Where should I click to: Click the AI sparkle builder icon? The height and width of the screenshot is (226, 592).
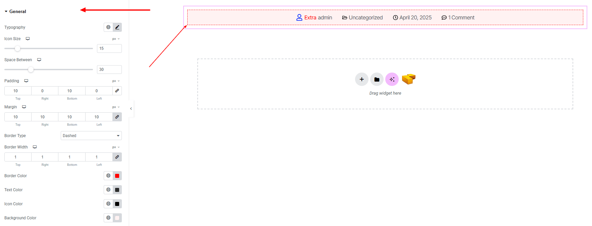click(392, 79)
